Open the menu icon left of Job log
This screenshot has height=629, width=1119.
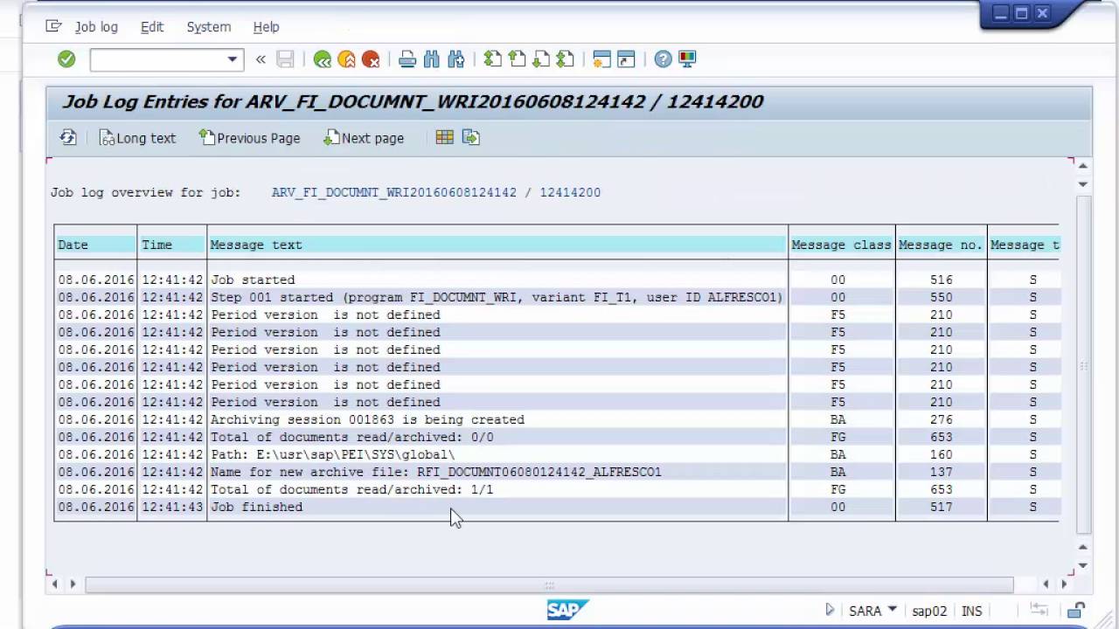(54, 27)
